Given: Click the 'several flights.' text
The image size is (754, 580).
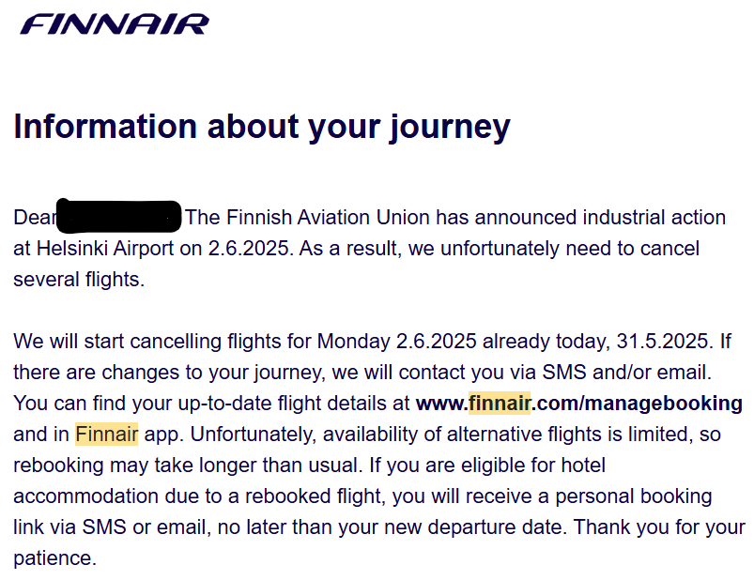Looking at the screenshot, I should (x=79, y=280).
